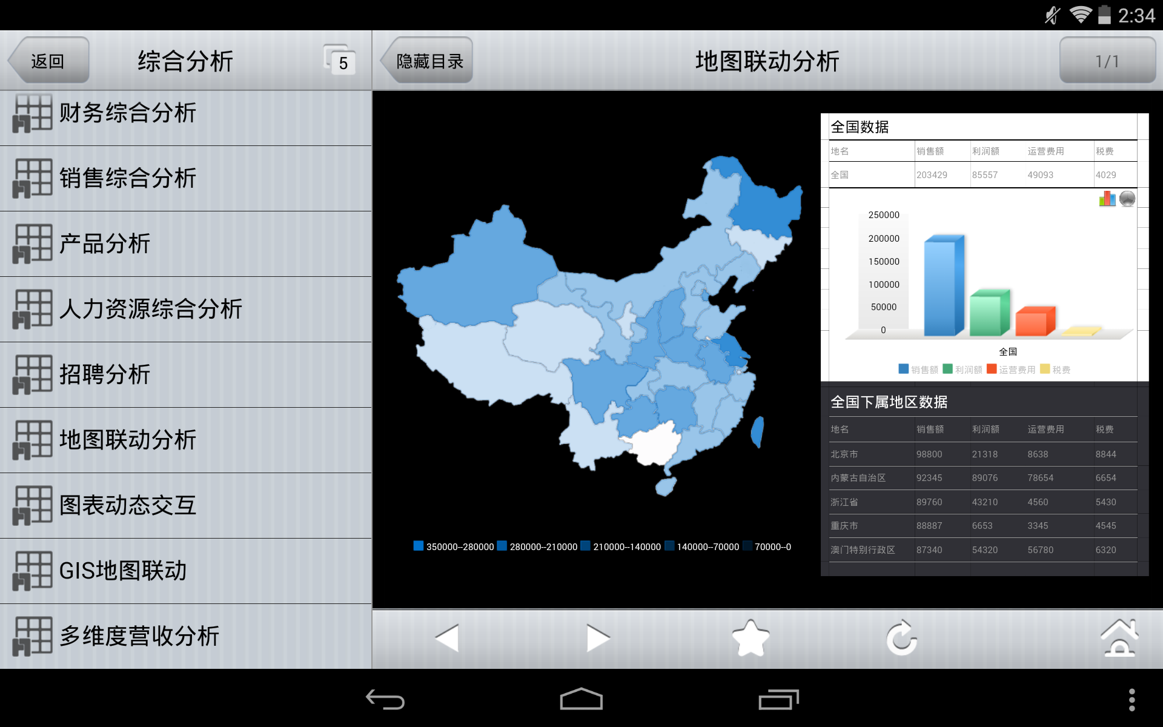Click the 全国 row sales value 203429

(932, 174)
